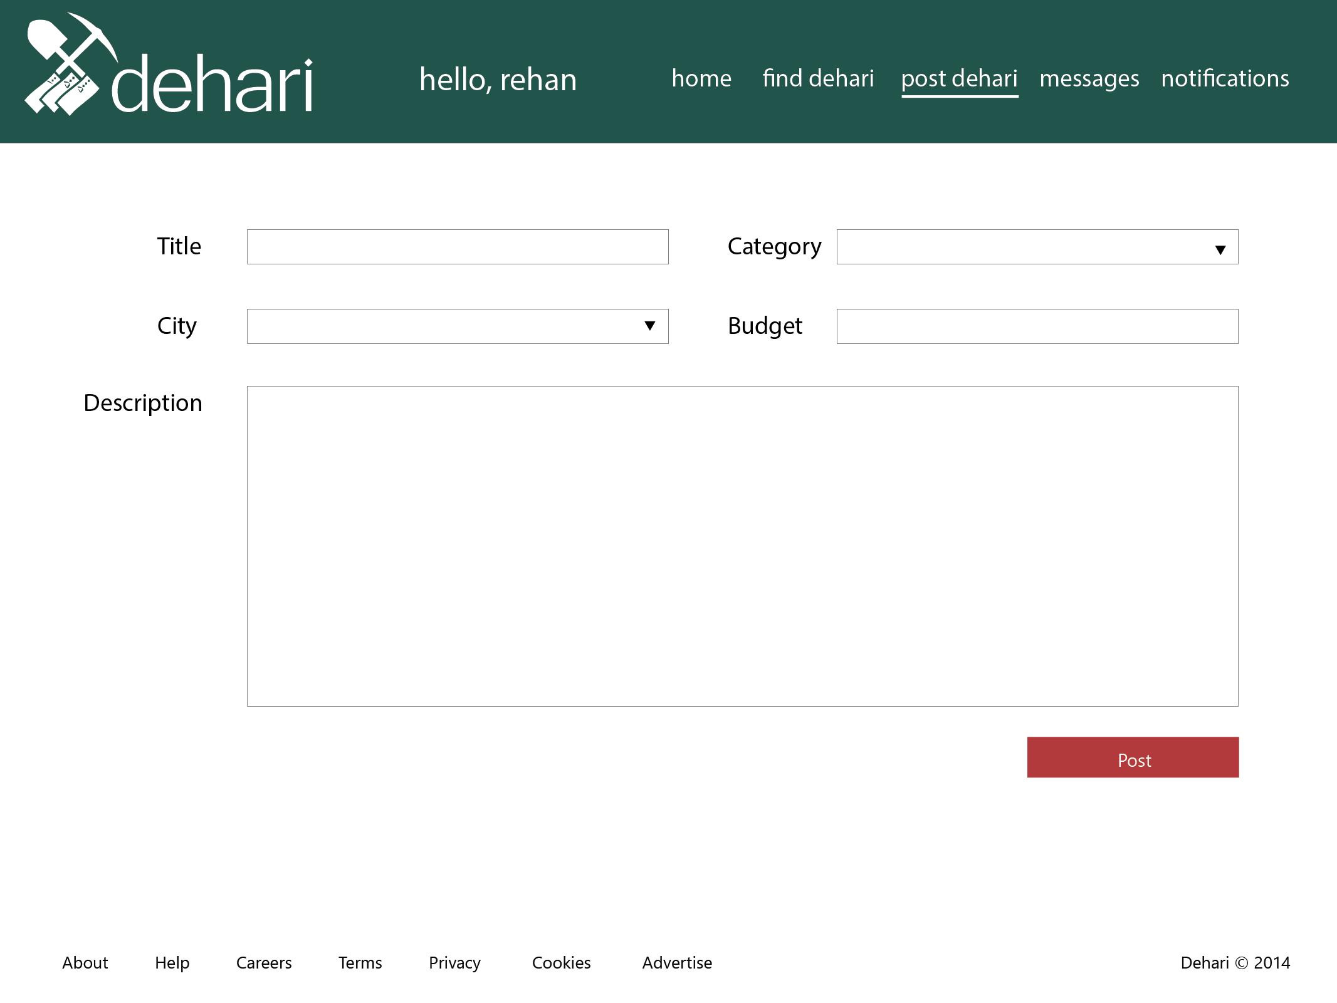Click the Category dropdown arrow
Image resolution: width=1337 pixels, height=1003 pixels.
pyautogui.click(x=1220, y=249)
